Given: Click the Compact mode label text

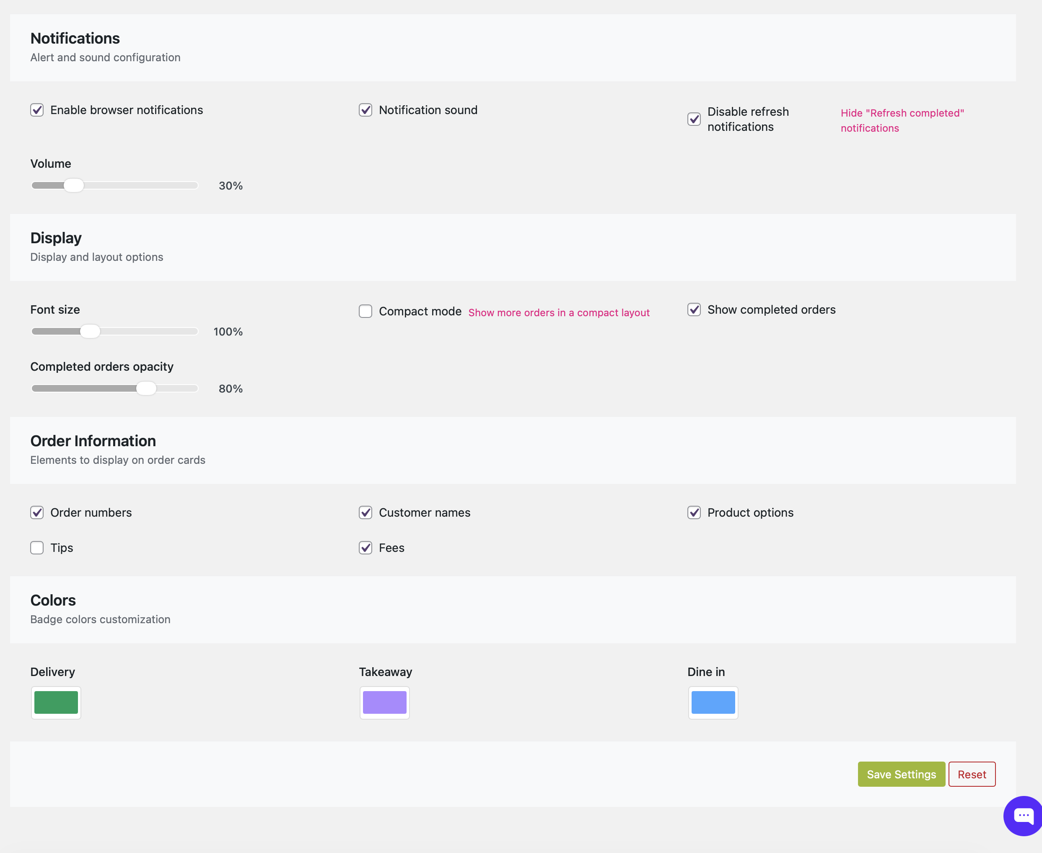Looking at the screenshot, I should 420,312.
